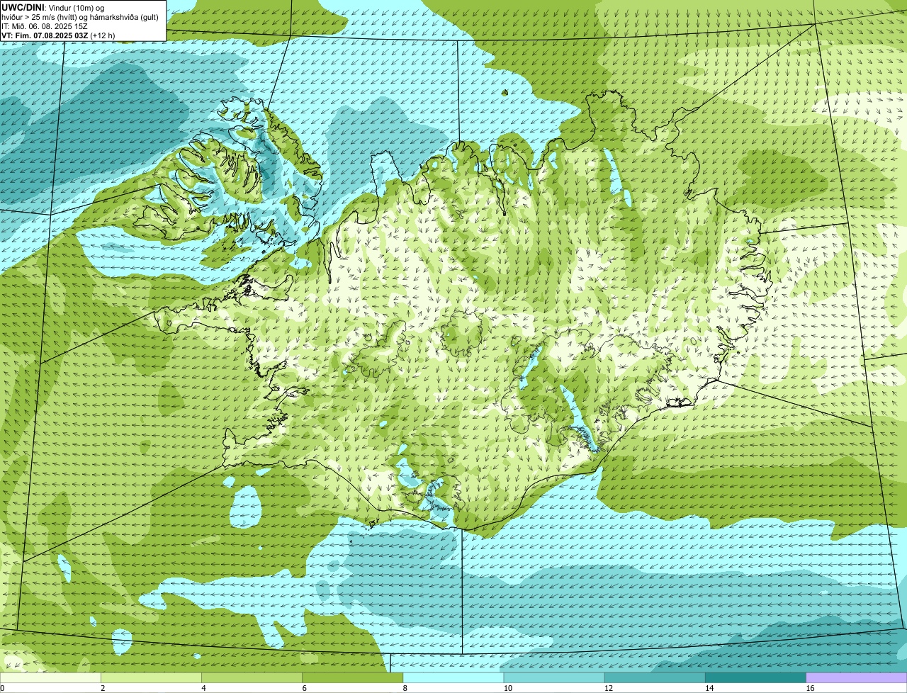Click the legend scale label "14"
The image size is (907, 693).
click(x=709, y=688)
